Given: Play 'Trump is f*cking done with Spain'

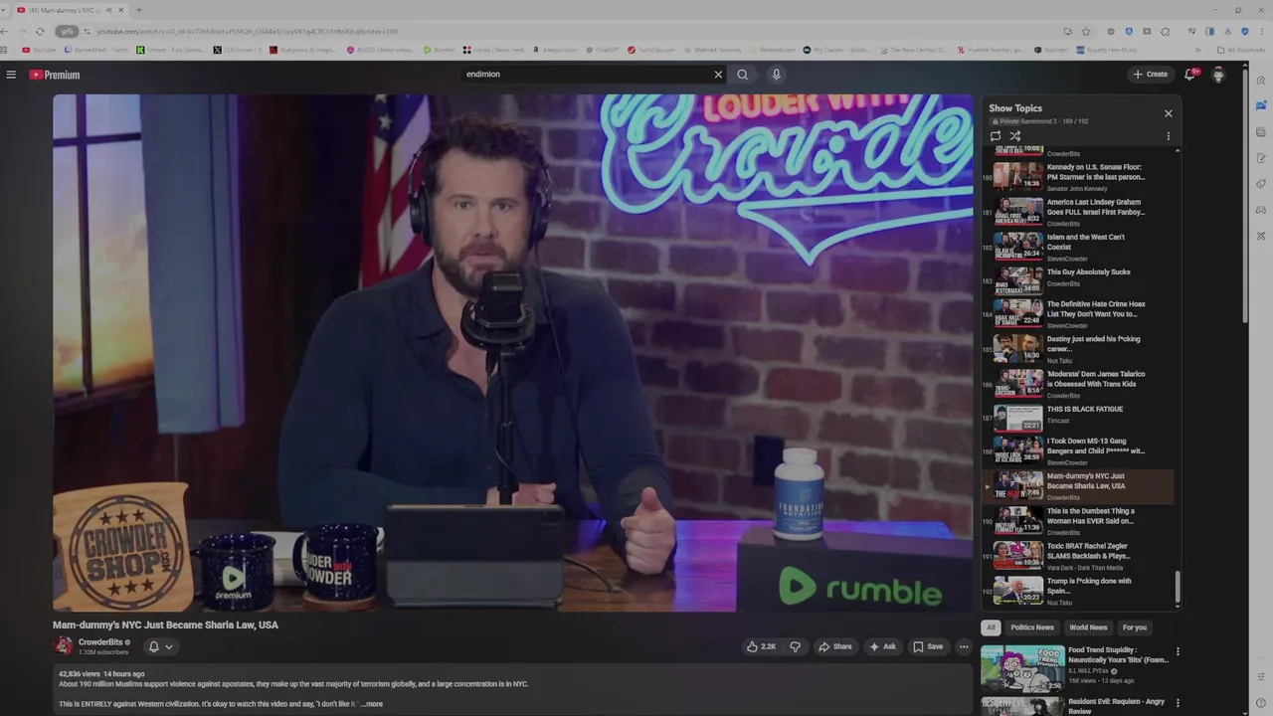Looking at the screenshot, I should pos(1078,591).
